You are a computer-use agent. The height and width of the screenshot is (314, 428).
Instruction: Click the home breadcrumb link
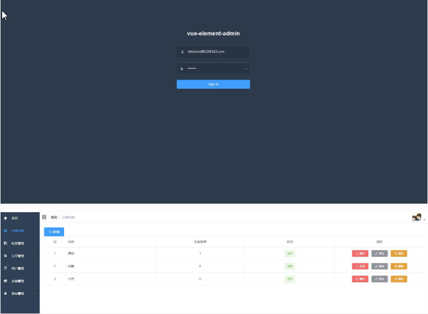pyautogui.click(x=54, y=218)
